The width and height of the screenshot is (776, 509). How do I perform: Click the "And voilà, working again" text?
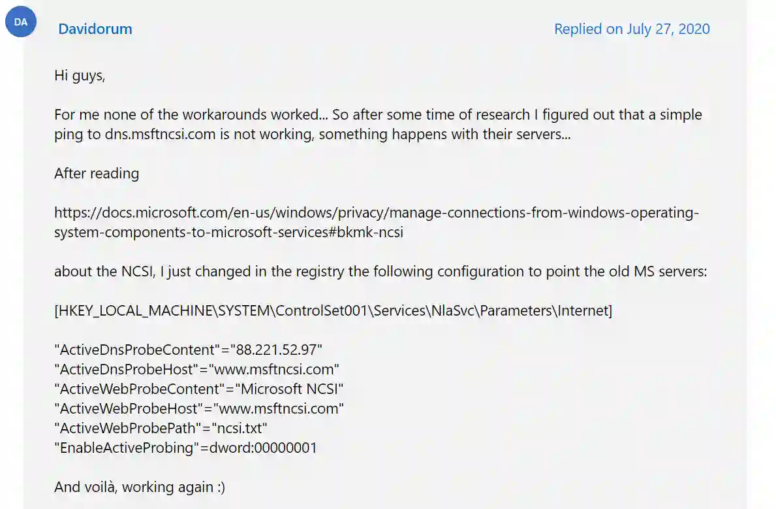(x=140, y=487)
